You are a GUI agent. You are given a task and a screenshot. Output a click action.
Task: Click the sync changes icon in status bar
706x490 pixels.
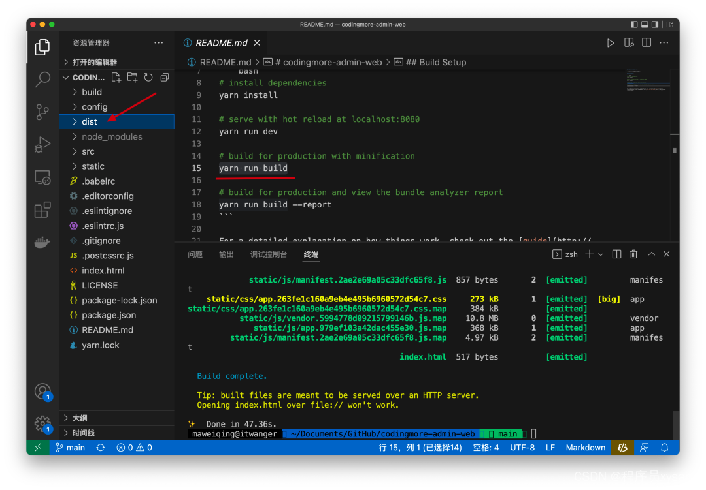point(101,448)
